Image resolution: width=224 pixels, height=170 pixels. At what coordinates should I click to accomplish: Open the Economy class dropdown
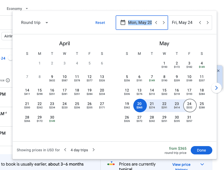[x=17, y=9]
